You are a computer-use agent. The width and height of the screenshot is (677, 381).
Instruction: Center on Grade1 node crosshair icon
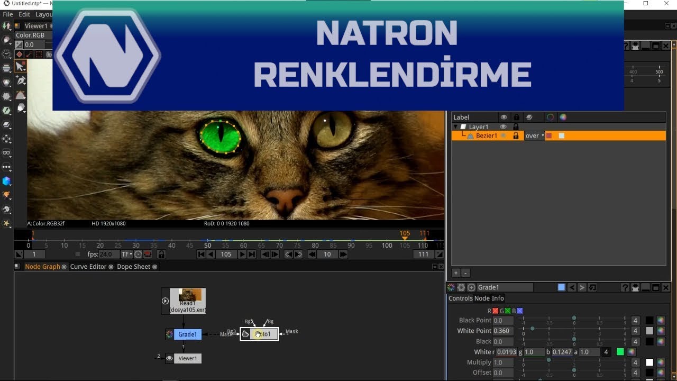471,287
